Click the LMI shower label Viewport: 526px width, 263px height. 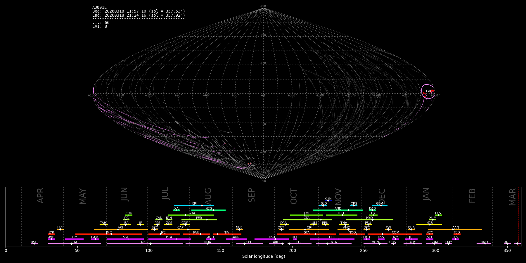(307, 213)
